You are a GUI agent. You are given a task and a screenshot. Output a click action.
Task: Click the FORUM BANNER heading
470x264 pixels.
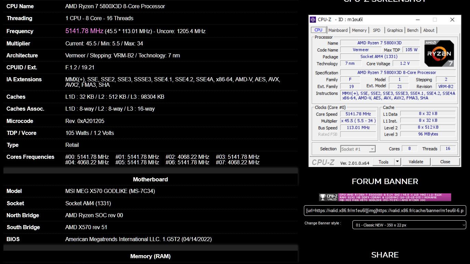click(x=385, y=181)
